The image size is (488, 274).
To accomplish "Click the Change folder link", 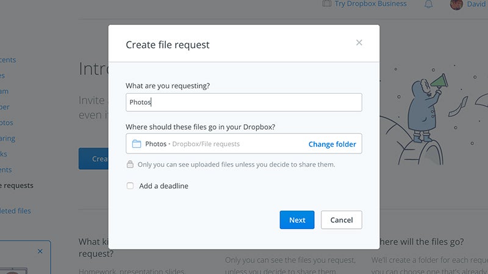I will [x=332, y=144].
